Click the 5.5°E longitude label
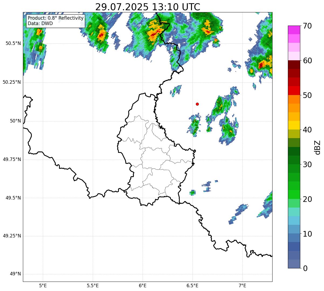Image resolution: width=324 pixels, height=291 pixels. pyautogui.click(x=93, y=285)
